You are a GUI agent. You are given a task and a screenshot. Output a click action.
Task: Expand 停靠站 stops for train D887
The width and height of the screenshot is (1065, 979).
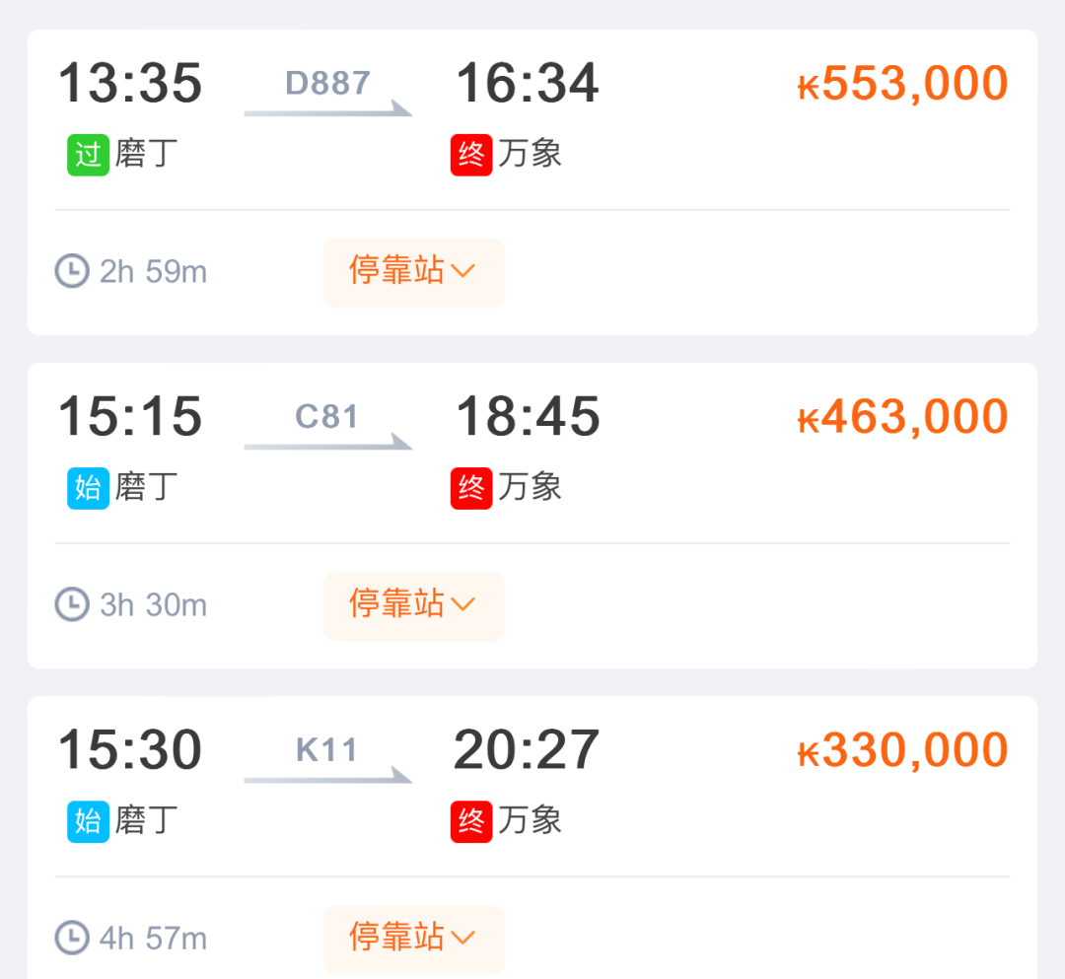coord(413,272)
